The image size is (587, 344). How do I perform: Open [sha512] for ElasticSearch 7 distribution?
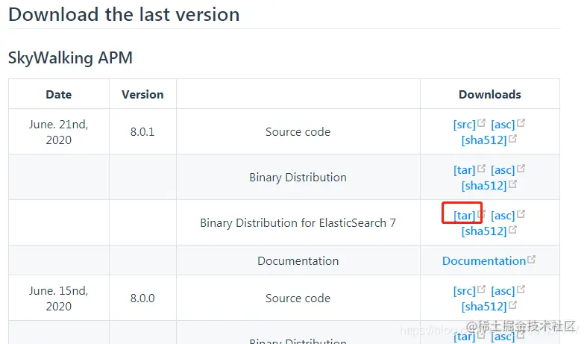483,231
